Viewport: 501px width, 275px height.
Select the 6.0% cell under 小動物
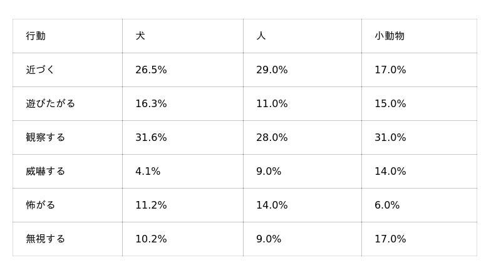[x=387, y=205]
